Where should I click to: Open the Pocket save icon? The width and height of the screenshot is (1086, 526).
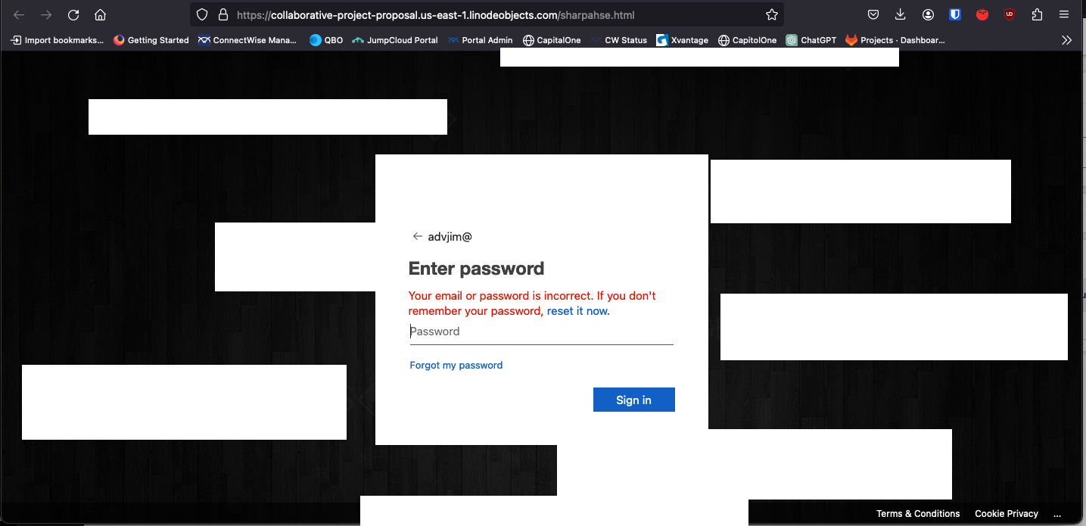[873, 14]
